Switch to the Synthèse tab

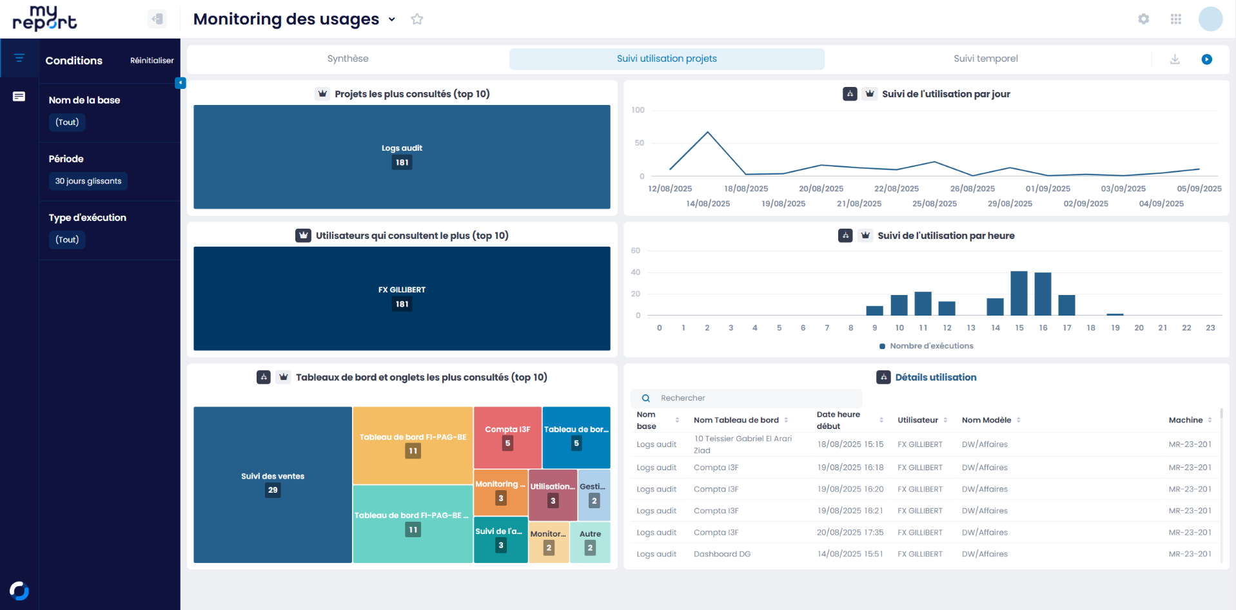pos(348,59)
